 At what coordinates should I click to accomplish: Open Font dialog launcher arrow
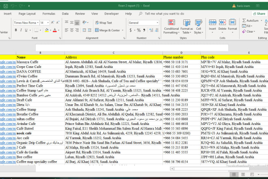click(60, 38)
